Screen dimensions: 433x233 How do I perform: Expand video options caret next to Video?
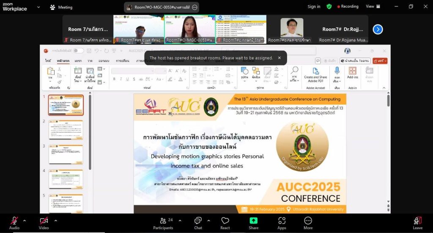(55, 221)
